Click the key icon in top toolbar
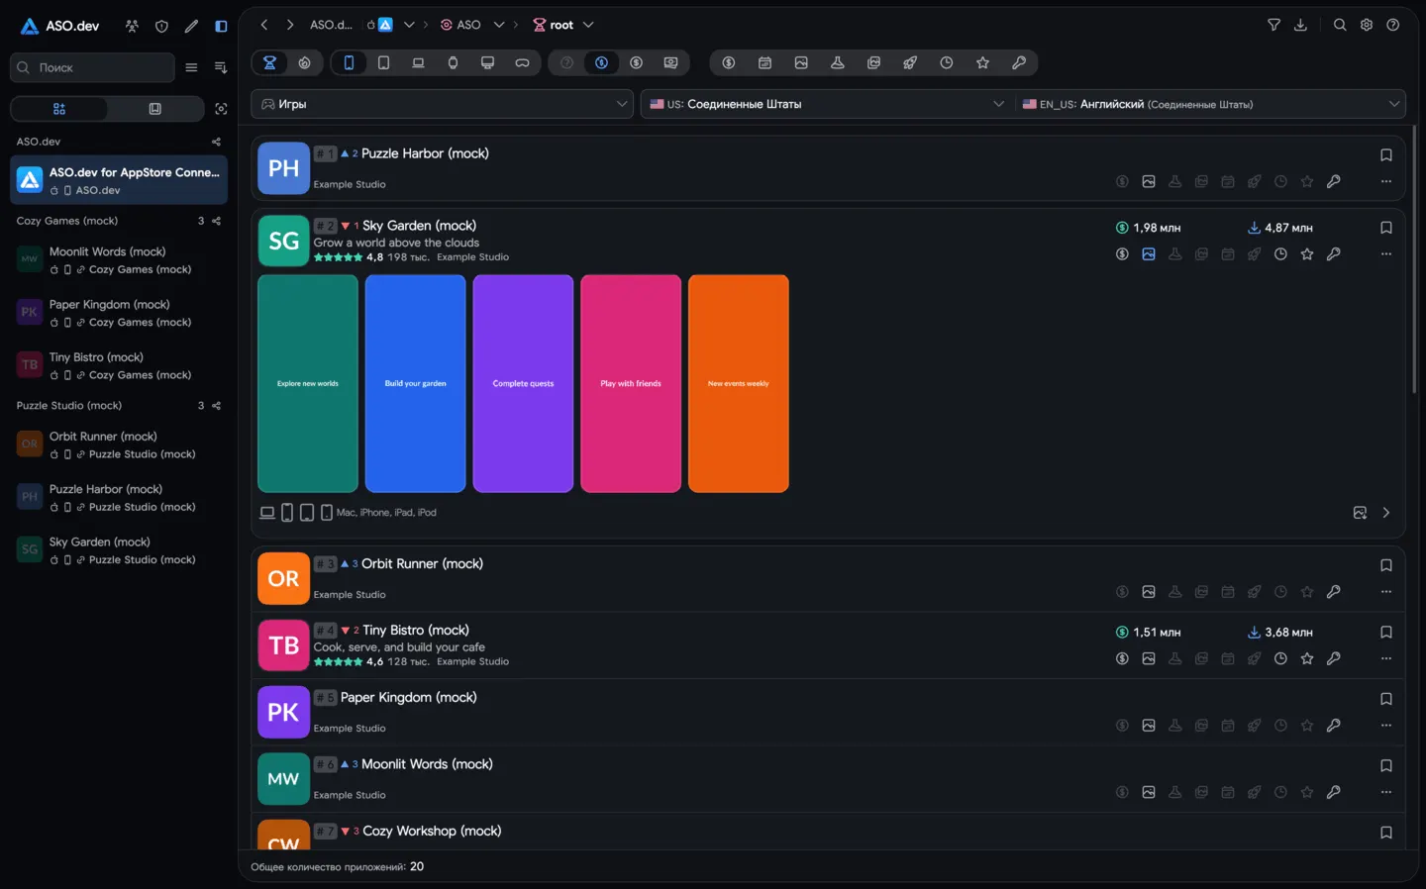 point(1018,62)
